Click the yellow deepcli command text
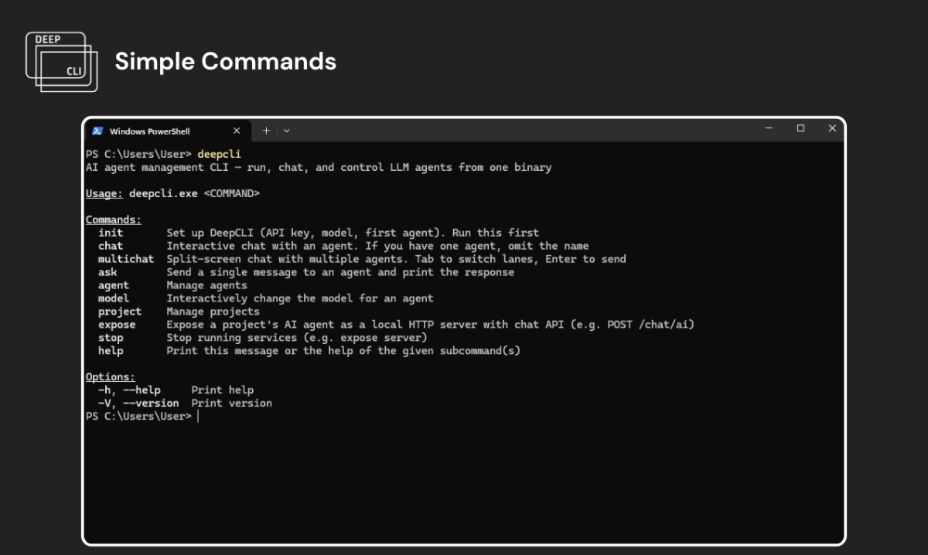This screenshot has width=928, height=555. tap(219, 154)
